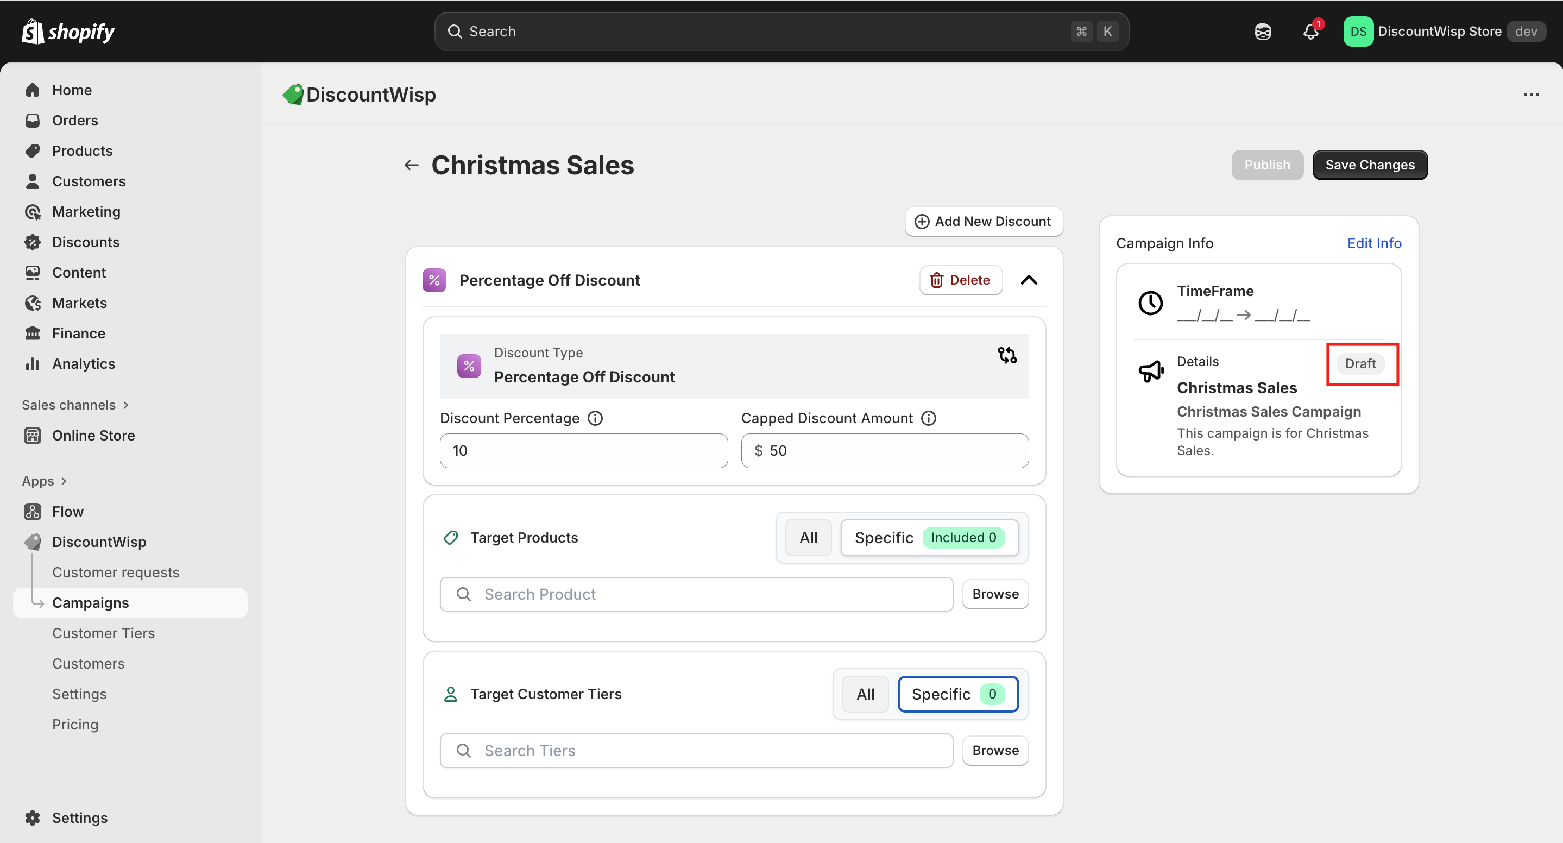Expand Sales channels section
This screenshot has width=1563, height=843.
[x=125, y=405]
